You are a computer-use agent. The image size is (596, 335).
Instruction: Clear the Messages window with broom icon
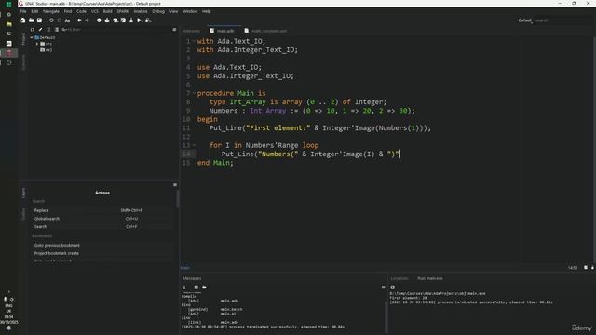(184, 288)
